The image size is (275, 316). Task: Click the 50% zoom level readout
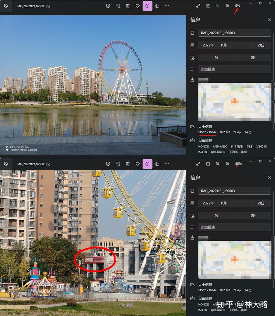pyautogui.click(x=238, y=164)
